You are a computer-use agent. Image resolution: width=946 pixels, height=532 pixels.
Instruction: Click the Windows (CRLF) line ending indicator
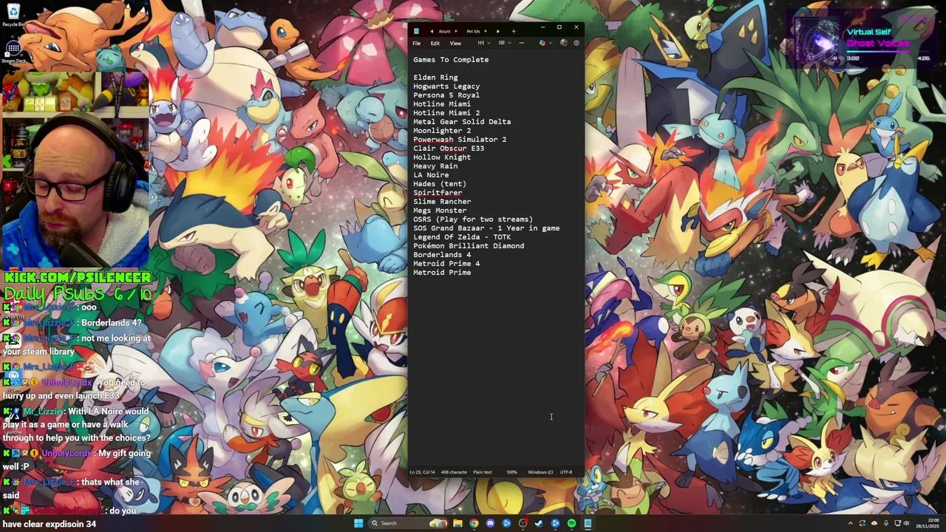[x=540, y=472]
